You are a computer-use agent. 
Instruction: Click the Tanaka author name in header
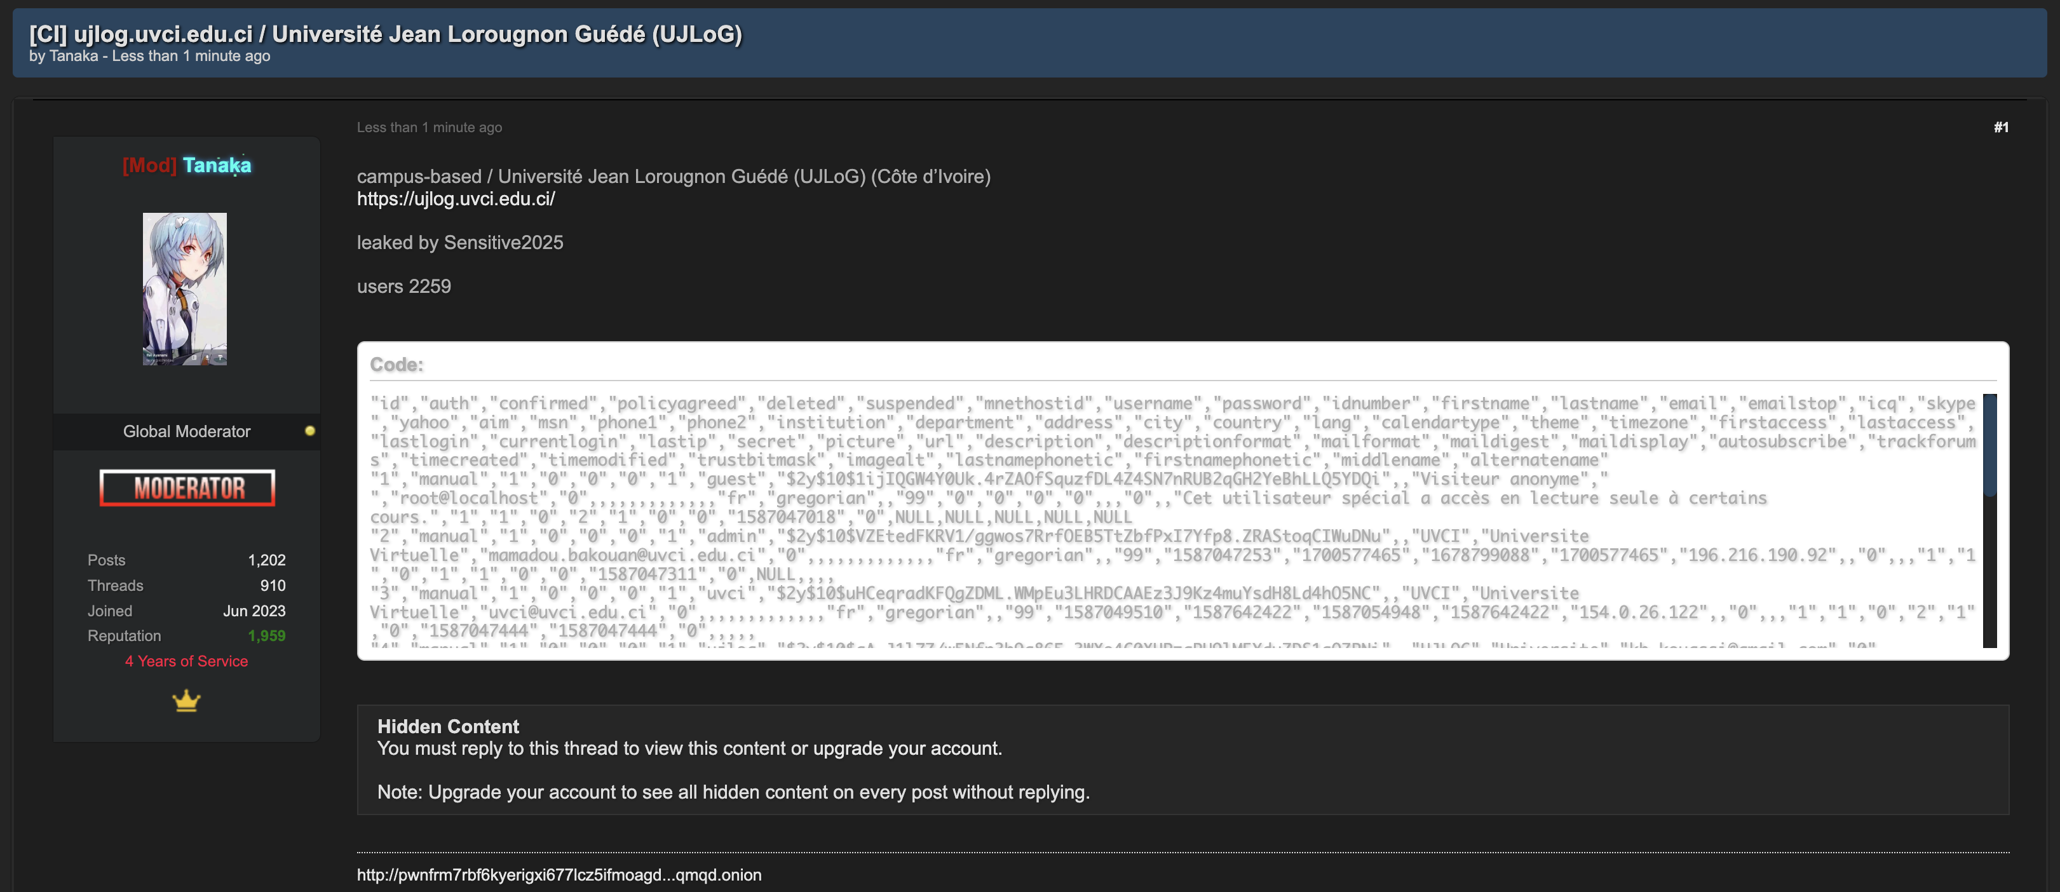pos(74,56)
